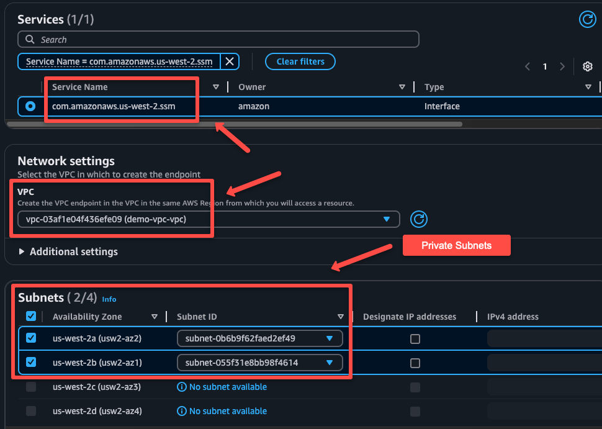602x429 pixels.
Task: Click inside the Services search field
Action: click(217, 39)
